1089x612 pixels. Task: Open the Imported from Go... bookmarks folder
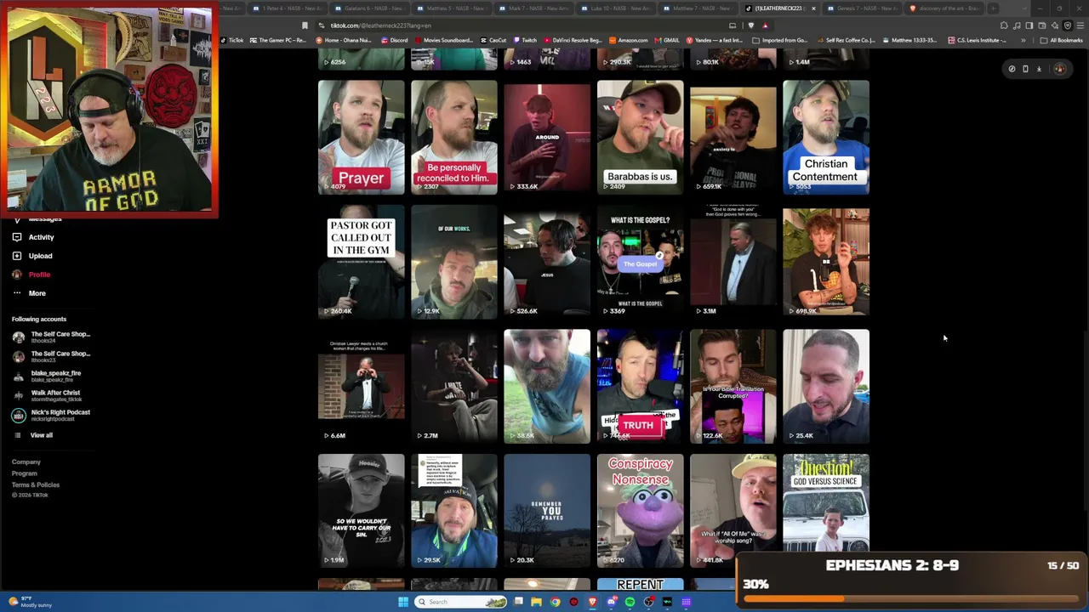coord(779,40)
